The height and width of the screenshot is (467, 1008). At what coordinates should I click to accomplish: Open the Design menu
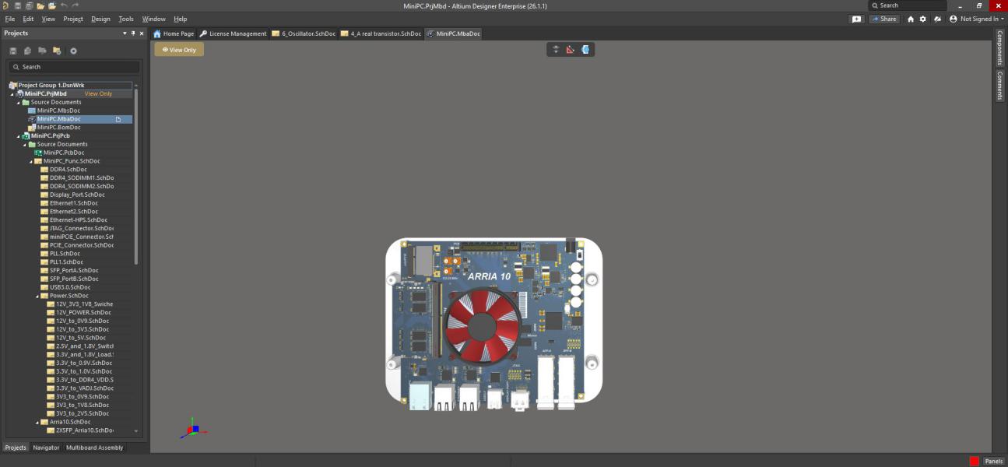pos(100,19)
